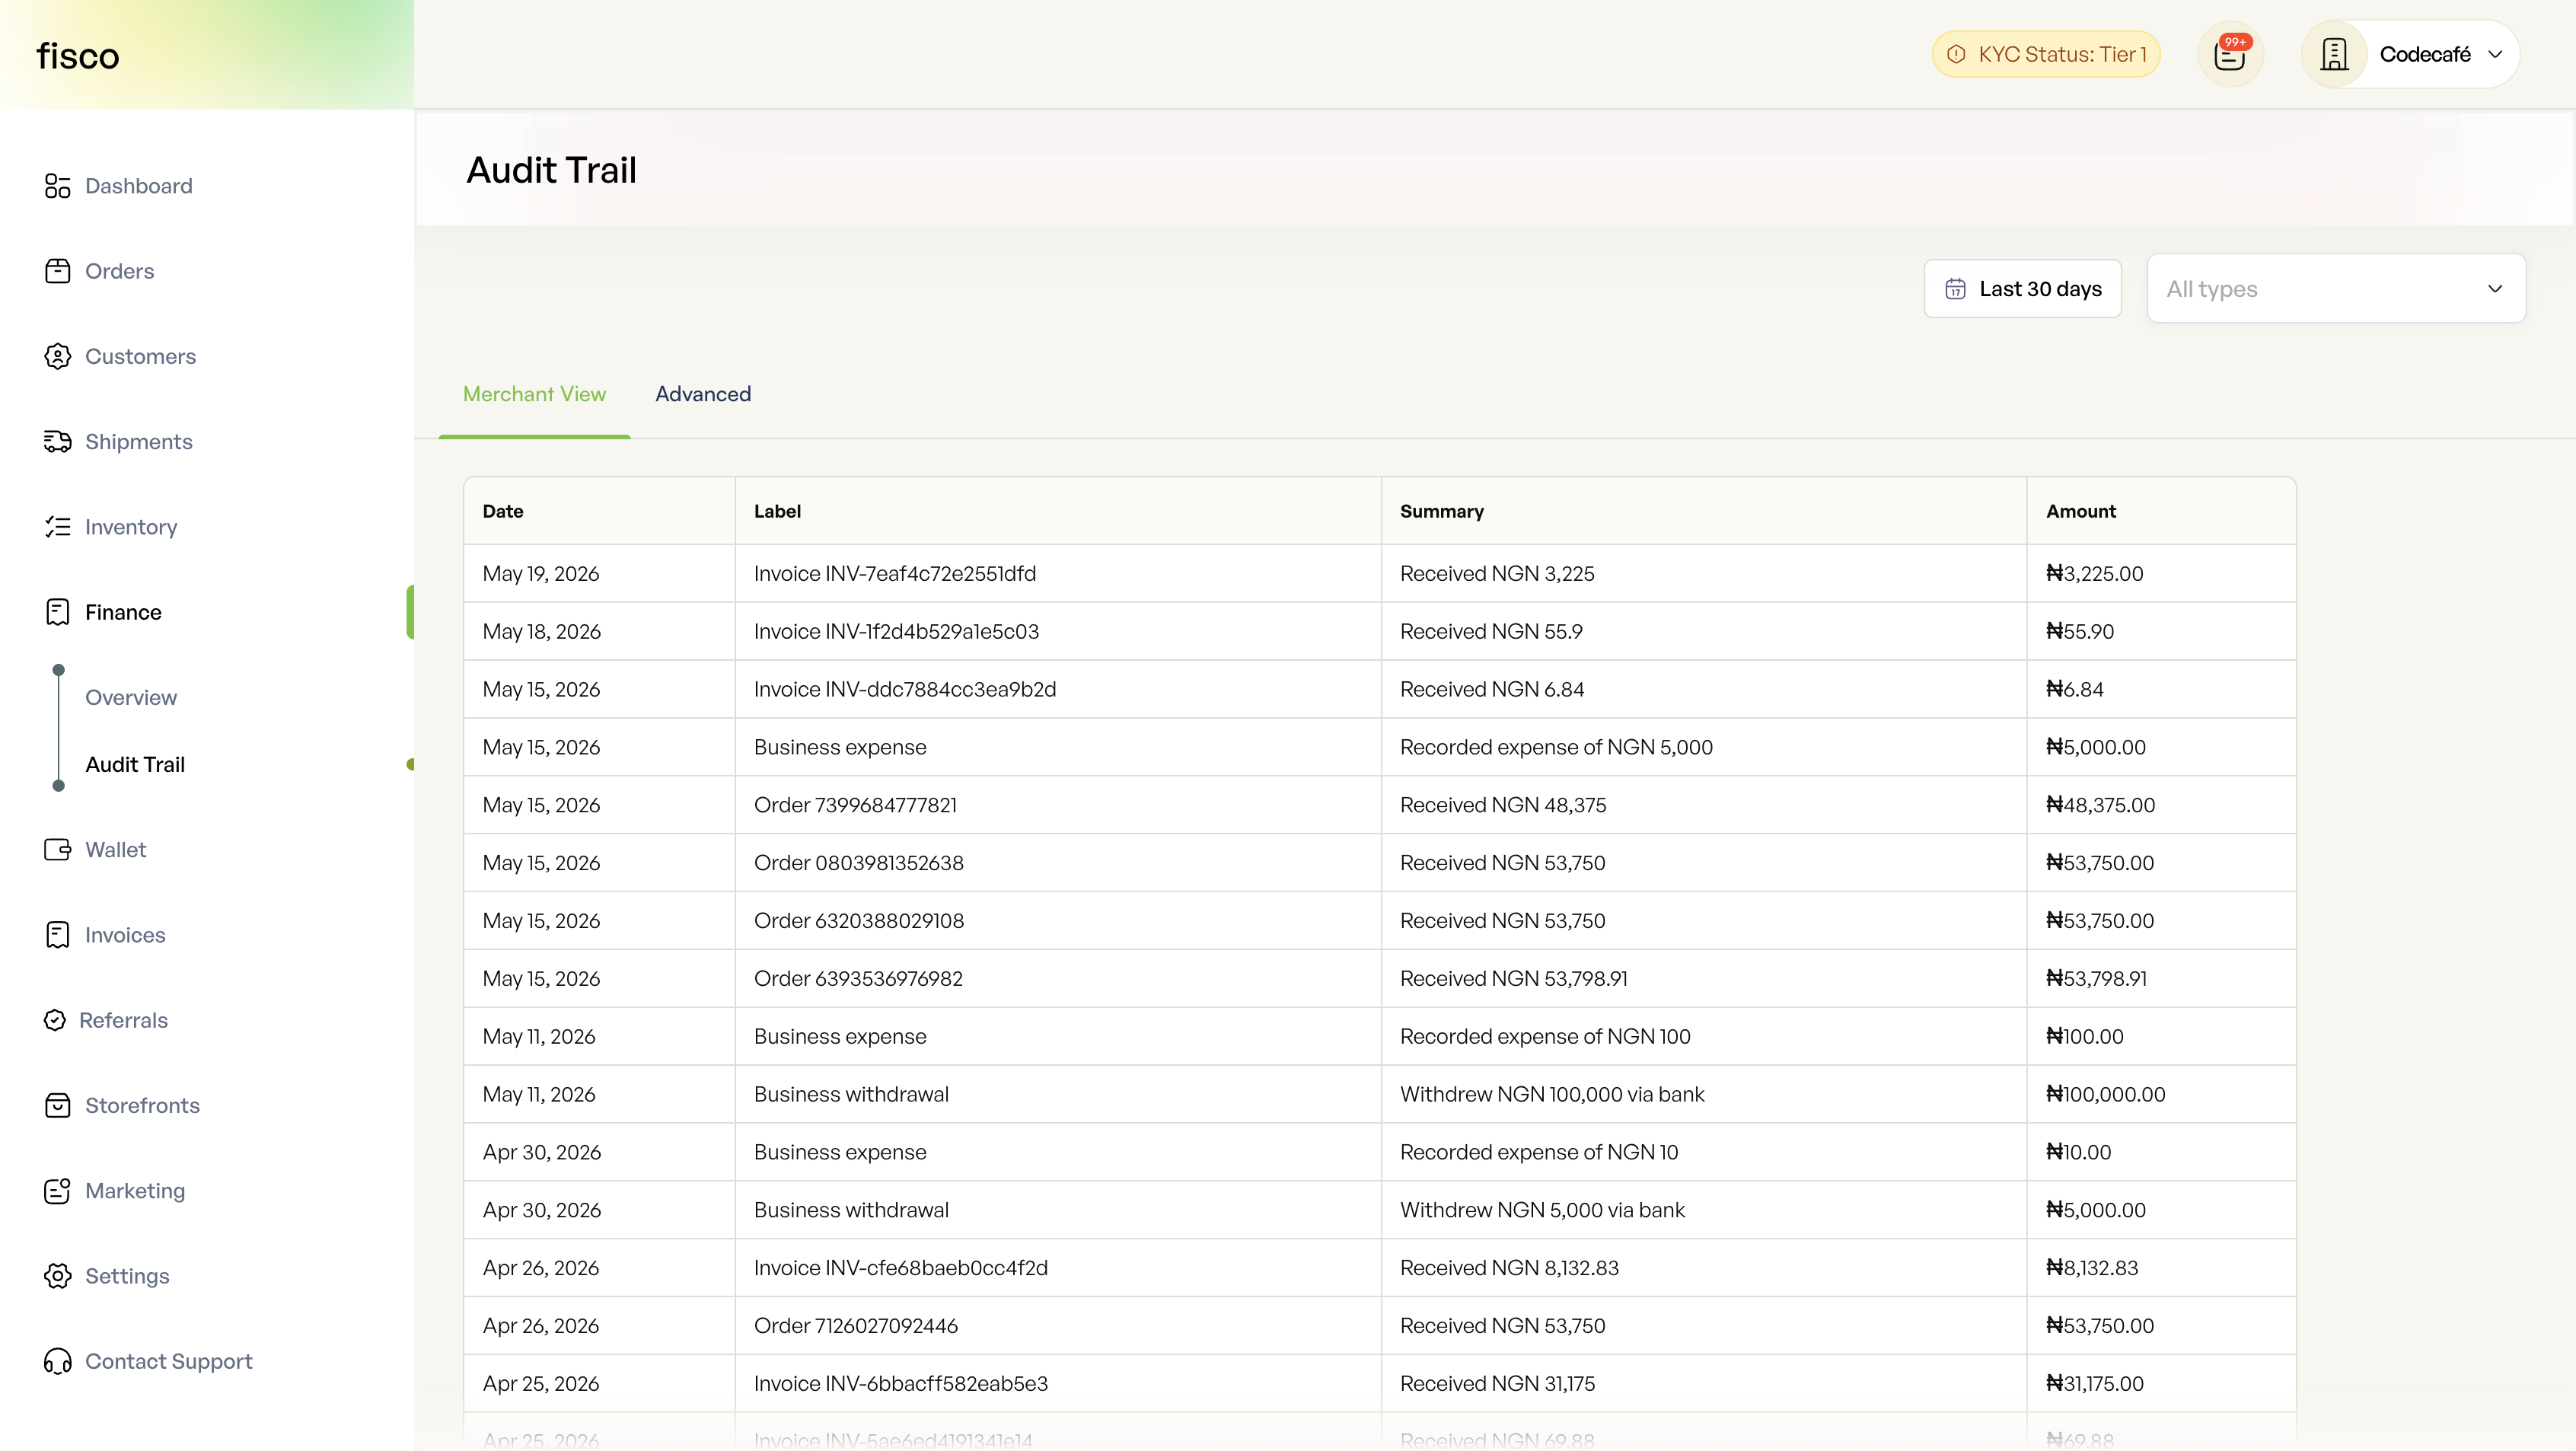Select Invoice INV-ddc7884cc3ea9b2d label
The width and height of the screenshot is (2576, 1451).
click(905, 689)
